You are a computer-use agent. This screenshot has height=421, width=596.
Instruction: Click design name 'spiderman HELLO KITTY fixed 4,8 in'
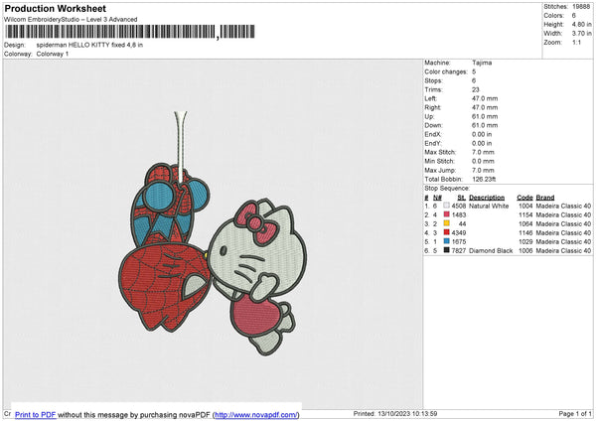pyautogui.click(x=89, y=45)
